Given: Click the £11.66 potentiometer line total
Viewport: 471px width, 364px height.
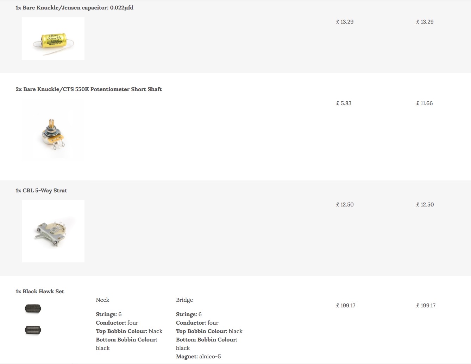Looking at the screenshot, I should [424, 103].
